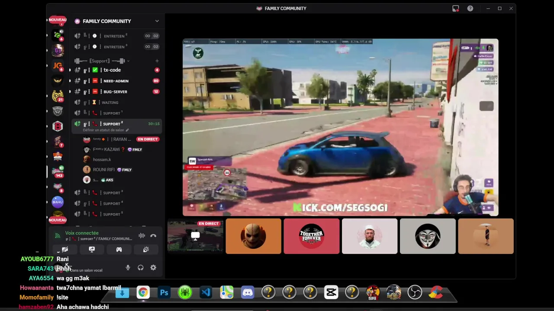Viewport: 554px width, 311px height.
Task: Collapse the Support channel category
Action: click(x=102, y=61)
